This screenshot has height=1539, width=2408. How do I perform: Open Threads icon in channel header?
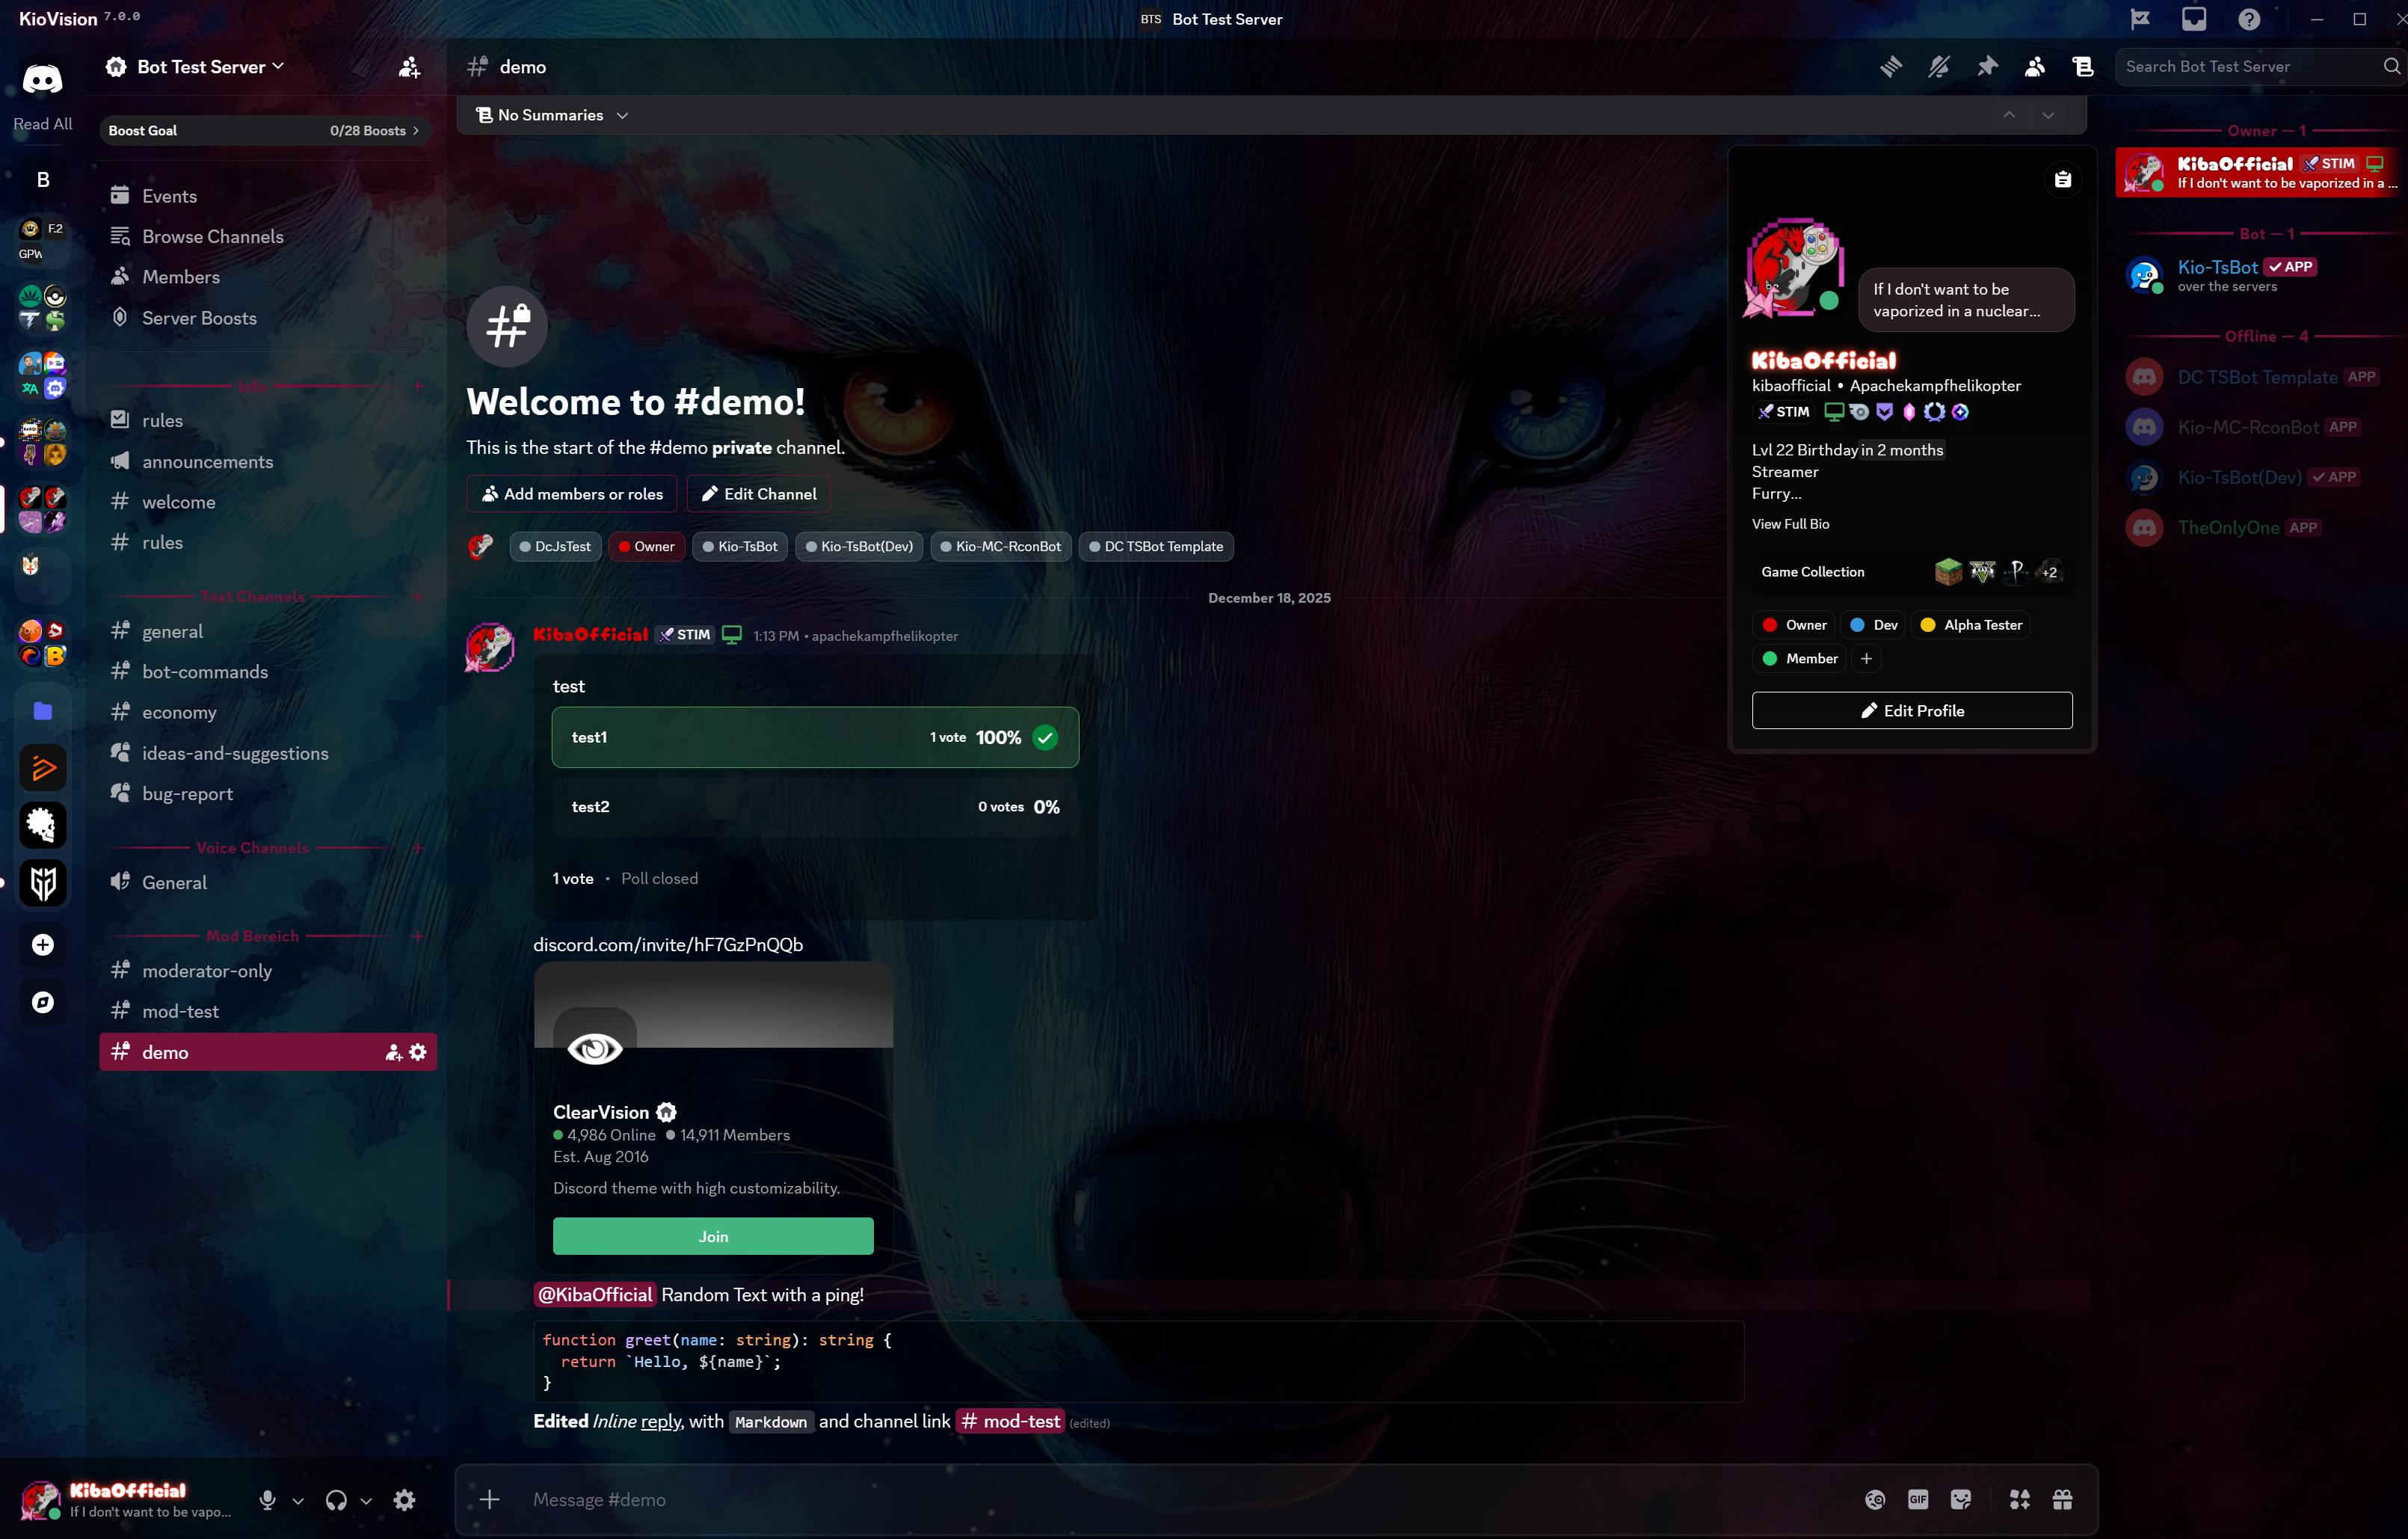click(x=1890, y=66)
